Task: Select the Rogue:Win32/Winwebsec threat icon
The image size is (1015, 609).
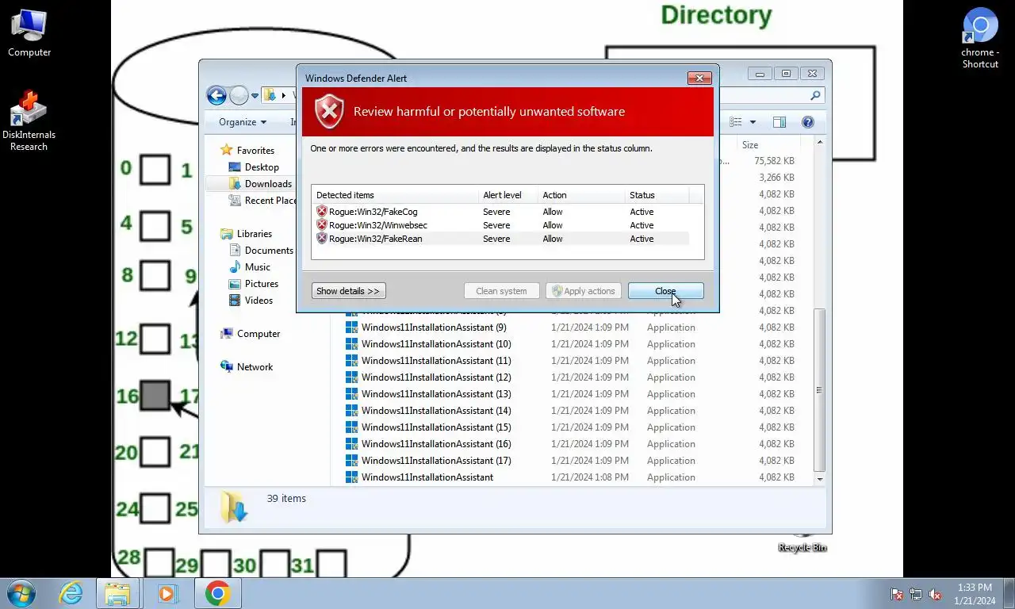Action: [x=322, y=225]
